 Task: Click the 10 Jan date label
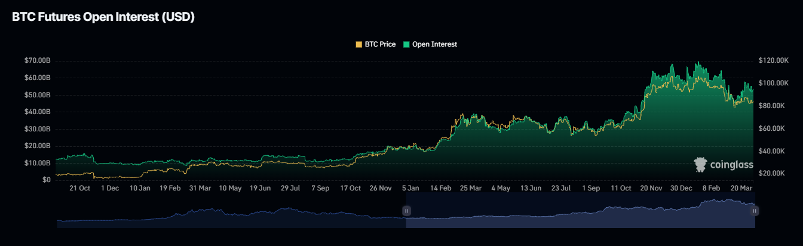140,188
